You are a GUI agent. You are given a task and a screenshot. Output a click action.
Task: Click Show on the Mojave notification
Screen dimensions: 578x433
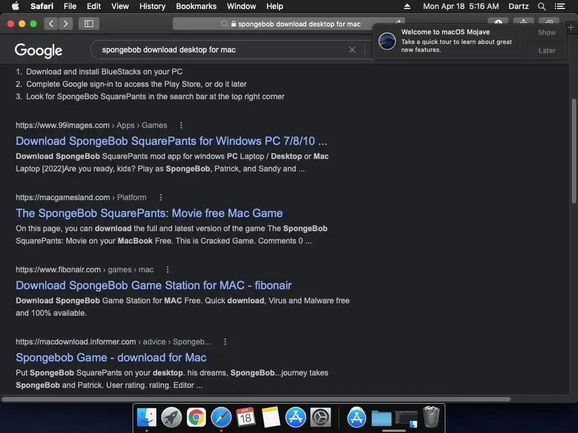click(x=546, y=32)
